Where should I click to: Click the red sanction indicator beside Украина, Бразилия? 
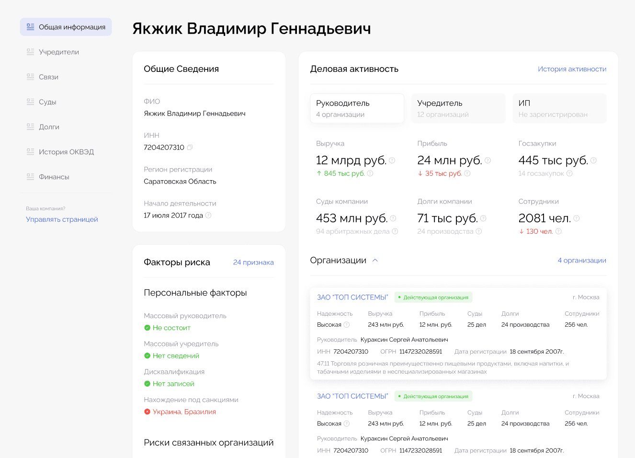[147, 411]
